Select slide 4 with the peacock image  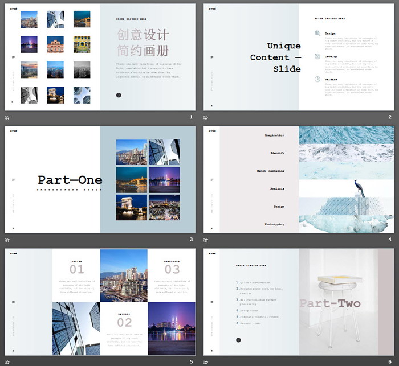pyautogui.click(x=299, y=179)
